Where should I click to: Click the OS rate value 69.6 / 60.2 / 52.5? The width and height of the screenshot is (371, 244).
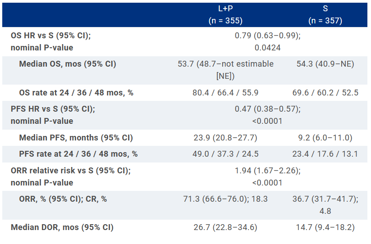tap(325, 93)
